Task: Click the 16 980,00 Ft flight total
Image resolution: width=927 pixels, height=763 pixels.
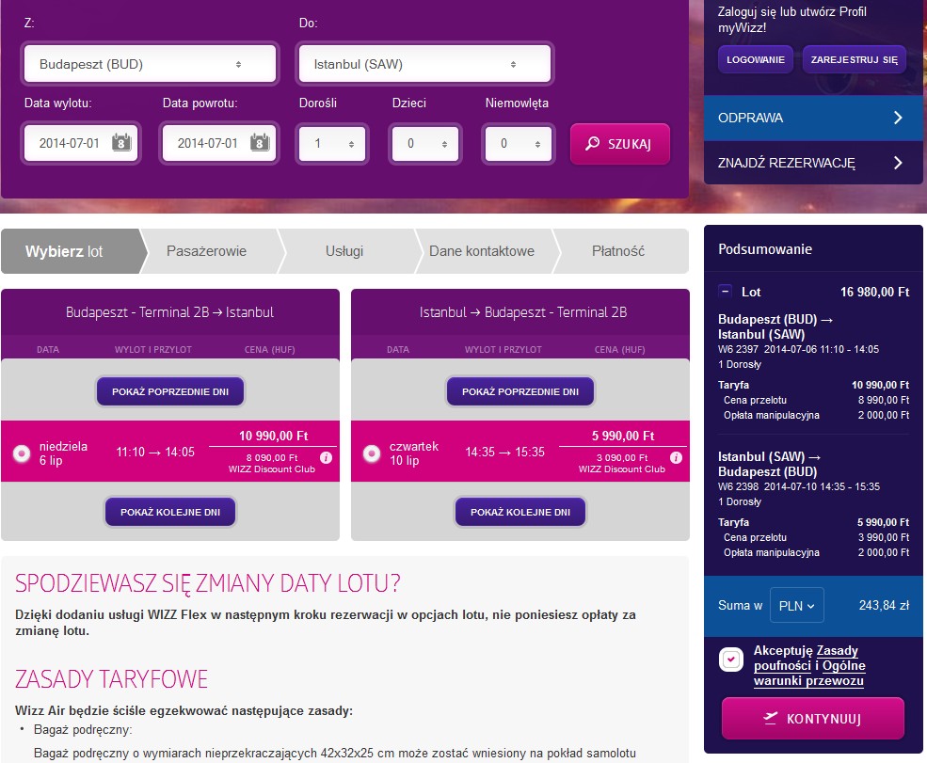Action: tap(875, 292)
